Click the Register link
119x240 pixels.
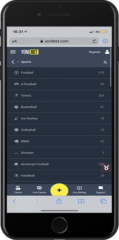pyautogui.click(x=95, y=52)
